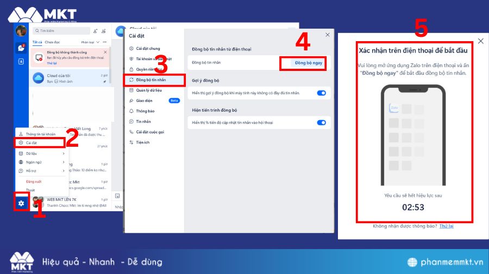Switch to the Chưa đọc tab
The height and width of the screenshot is (274, 489).
point(52,42)
